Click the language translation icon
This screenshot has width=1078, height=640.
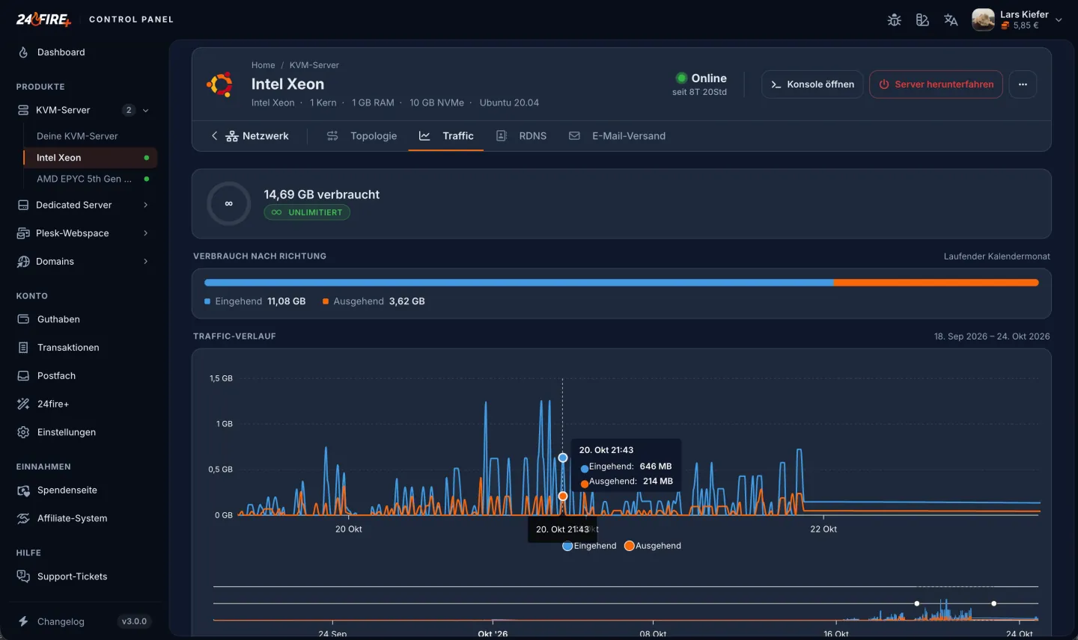pyautogui.click(x=951, y=20)
